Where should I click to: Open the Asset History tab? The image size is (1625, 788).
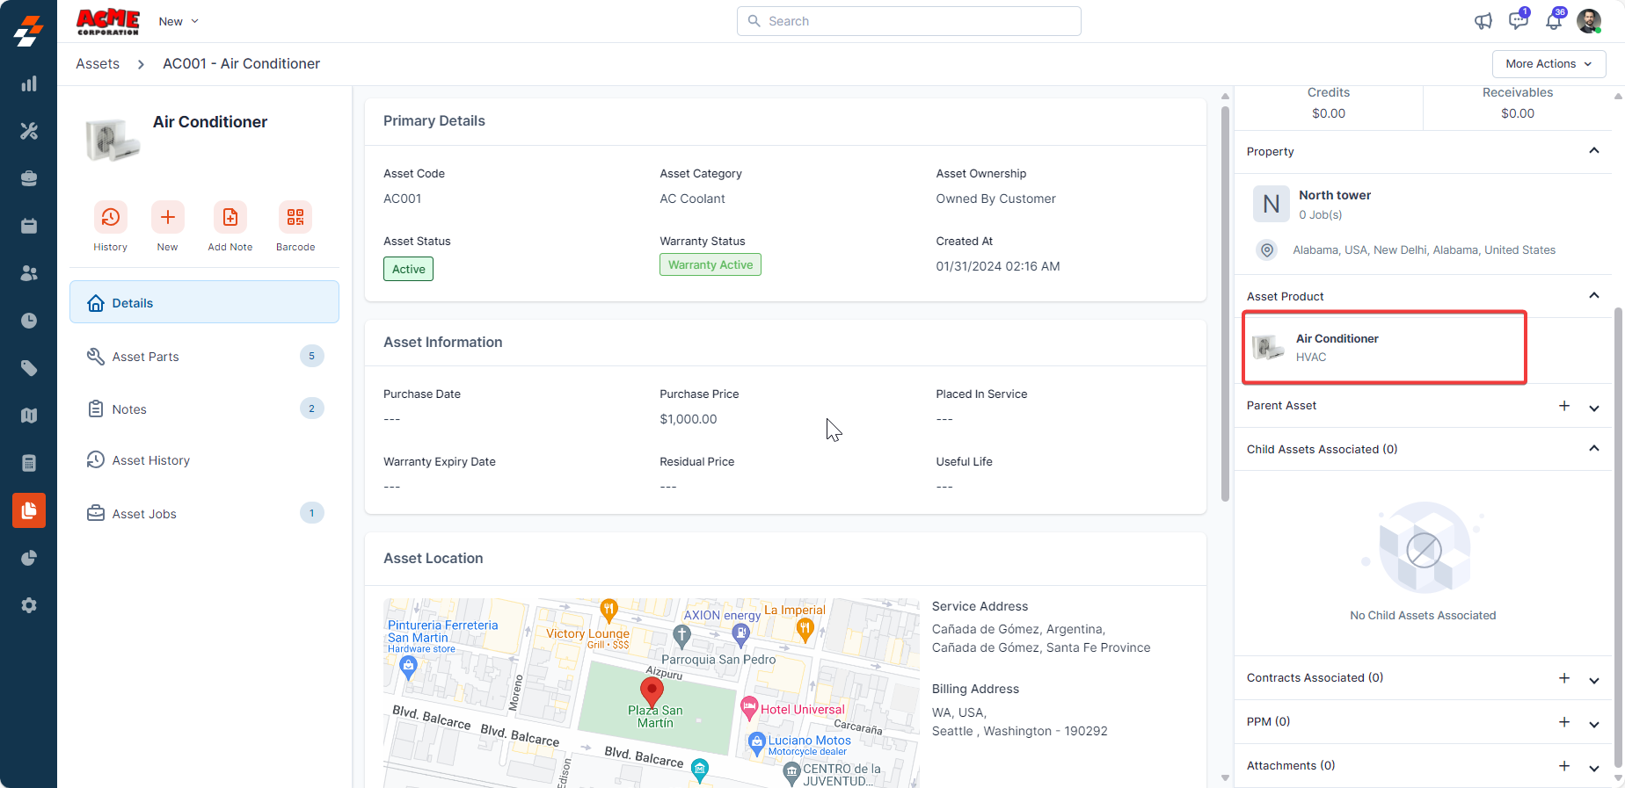pyautogui.click(x=150, y=460)
